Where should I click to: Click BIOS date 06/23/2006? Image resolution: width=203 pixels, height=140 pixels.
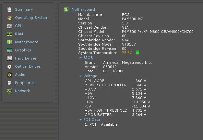point(114,71)
